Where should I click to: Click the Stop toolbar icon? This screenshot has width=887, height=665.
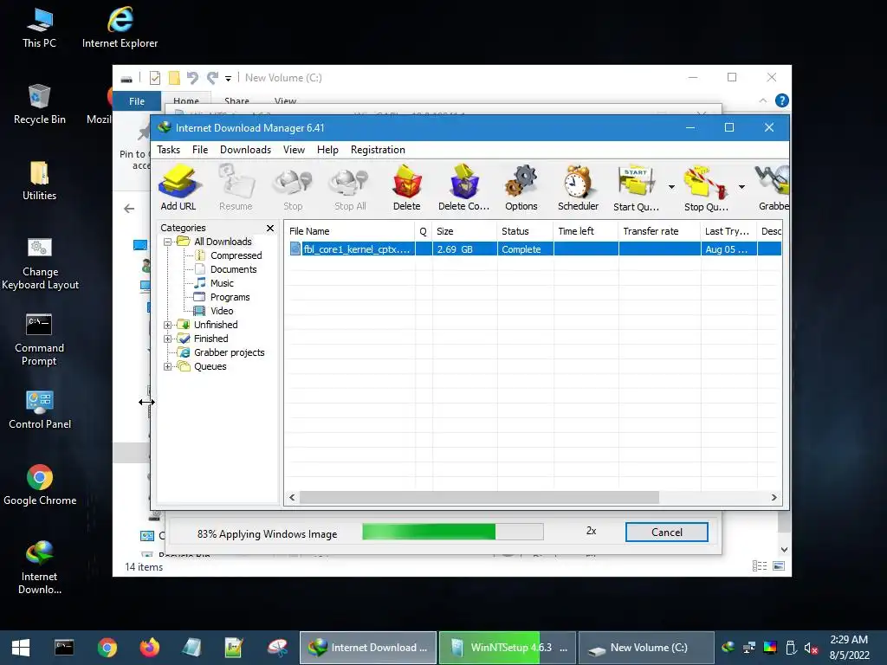click(x=293, y=187)
